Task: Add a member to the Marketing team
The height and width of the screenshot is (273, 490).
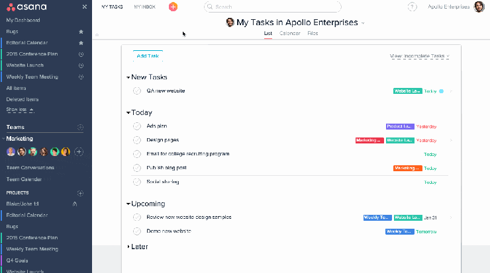Action: (78, 152)
